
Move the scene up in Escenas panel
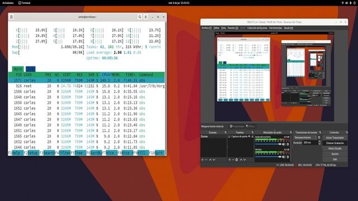click(x=210, y=160)
